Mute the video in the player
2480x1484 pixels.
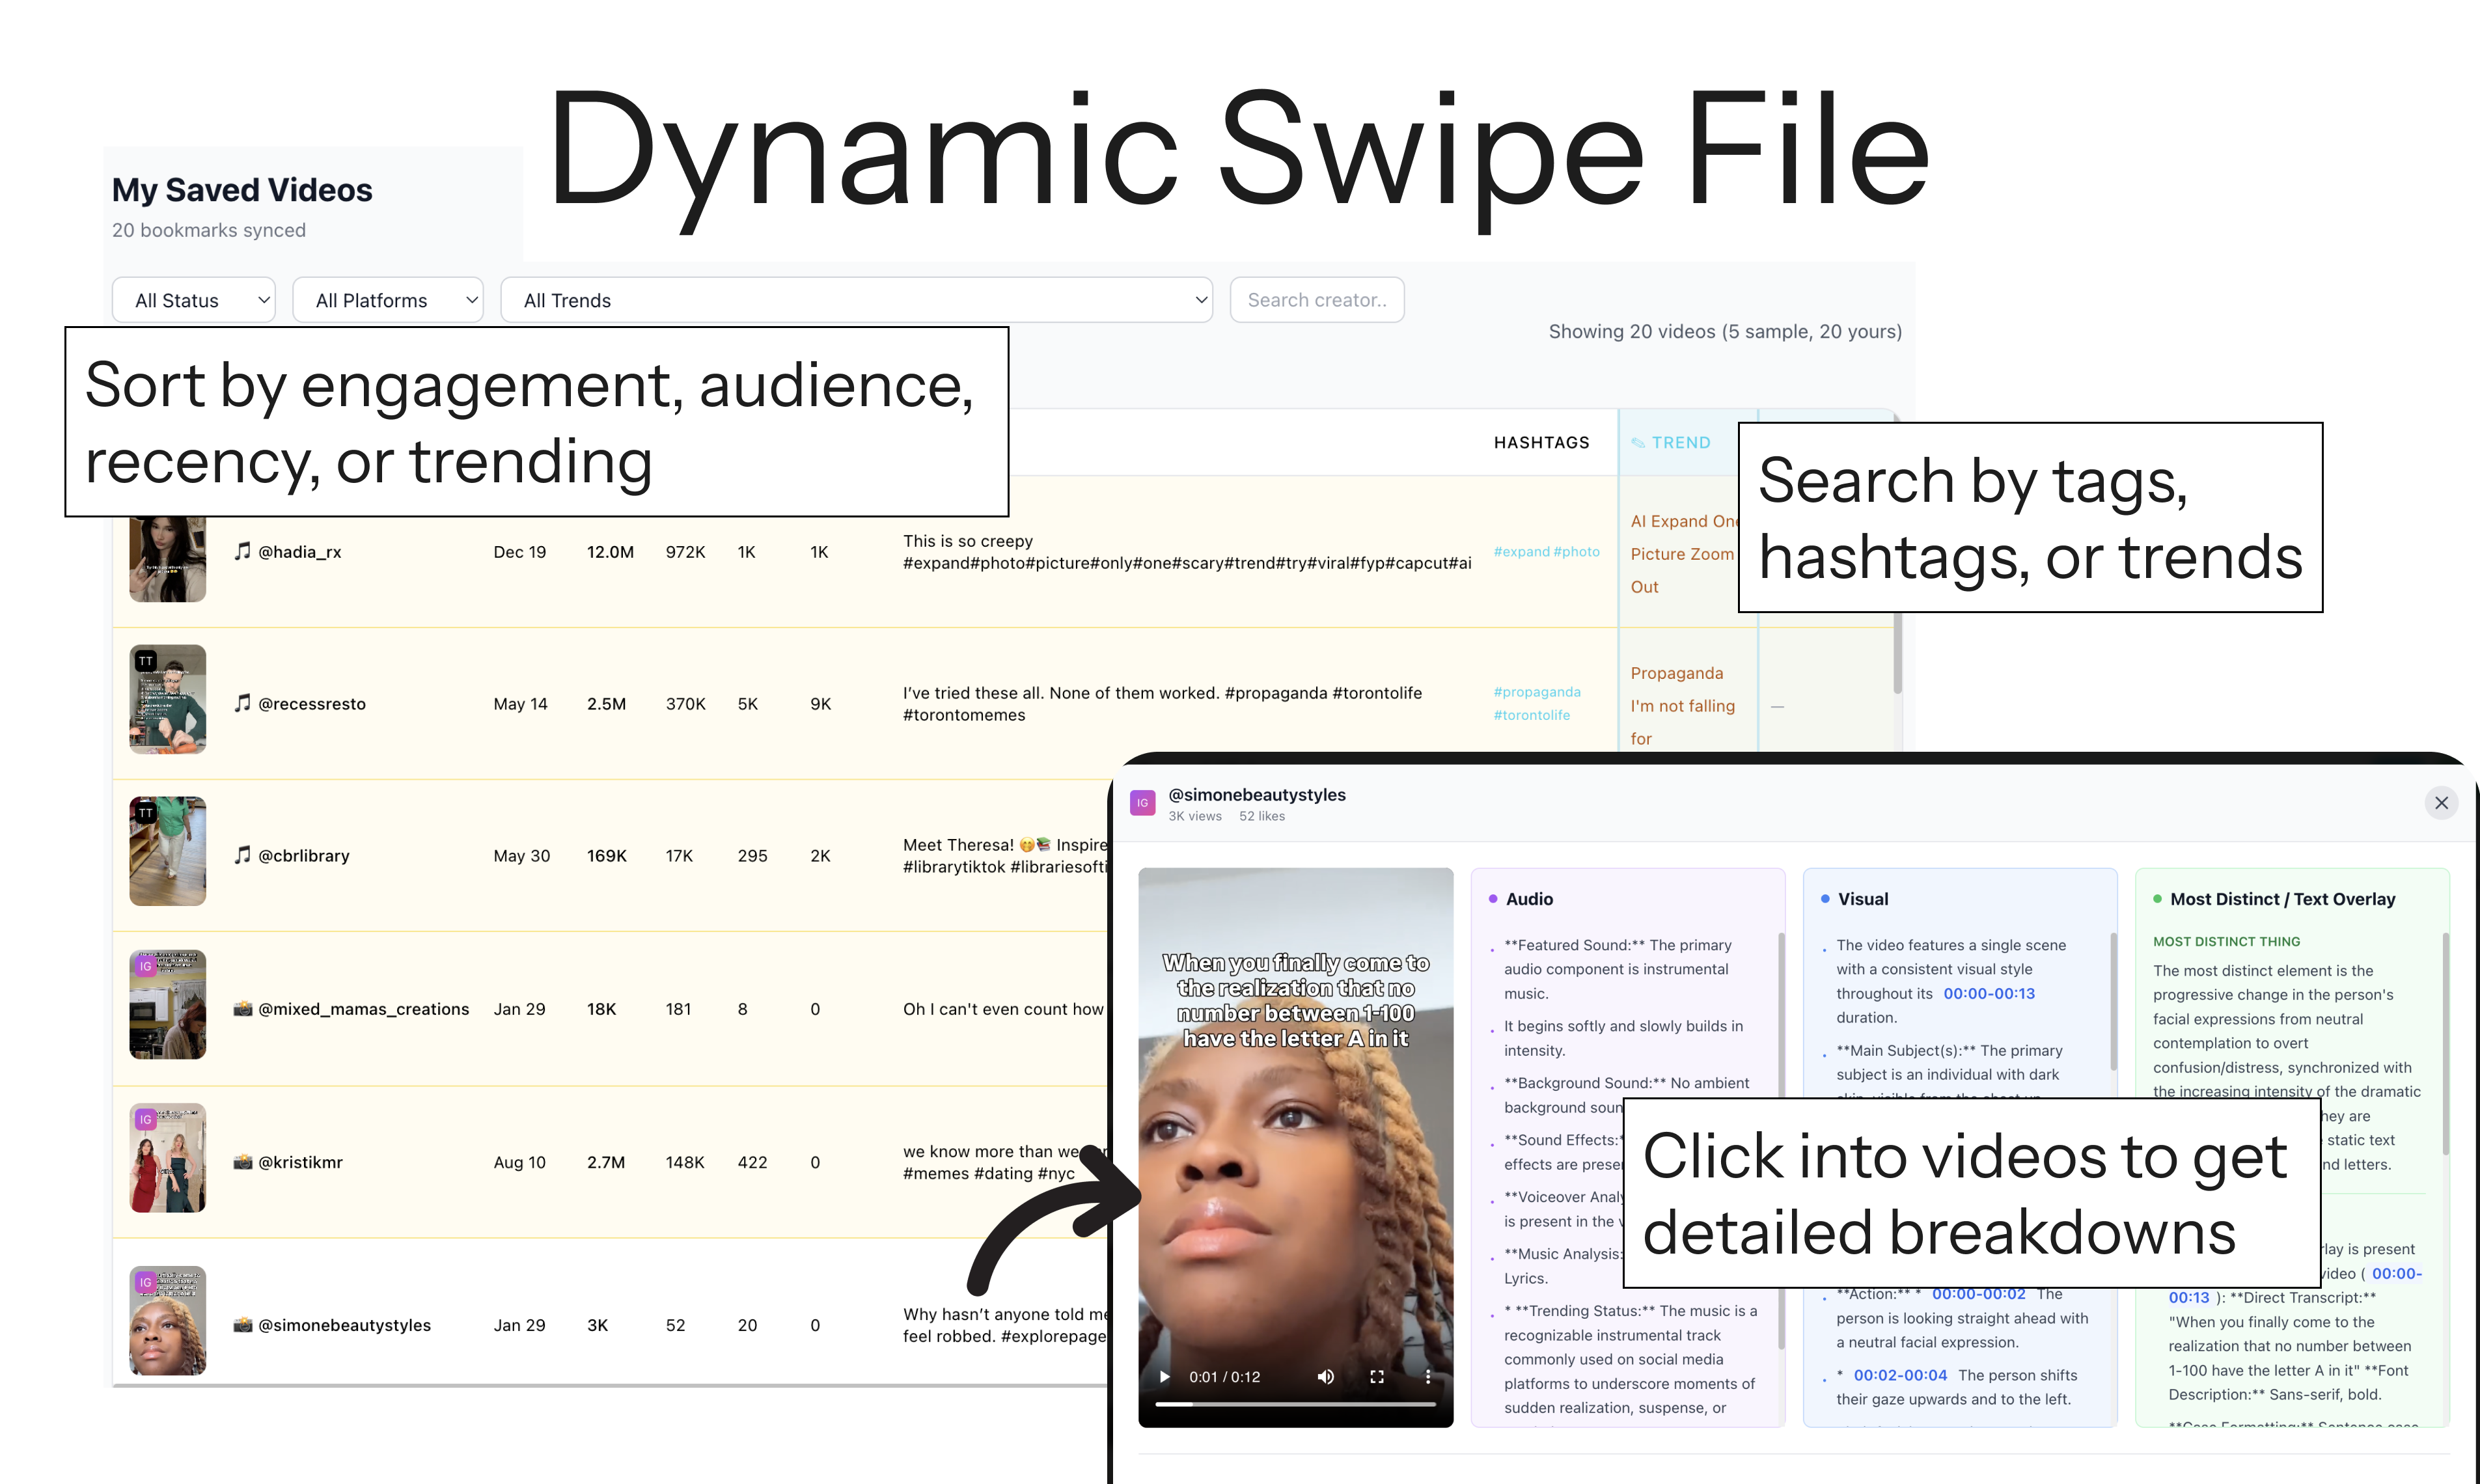(1326, 1376)
